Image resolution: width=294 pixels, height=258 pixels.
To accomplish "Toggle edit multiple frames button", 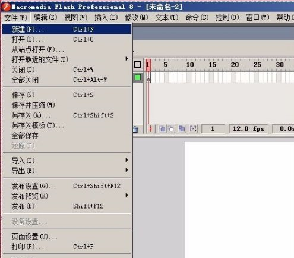I will pos(182,129).
